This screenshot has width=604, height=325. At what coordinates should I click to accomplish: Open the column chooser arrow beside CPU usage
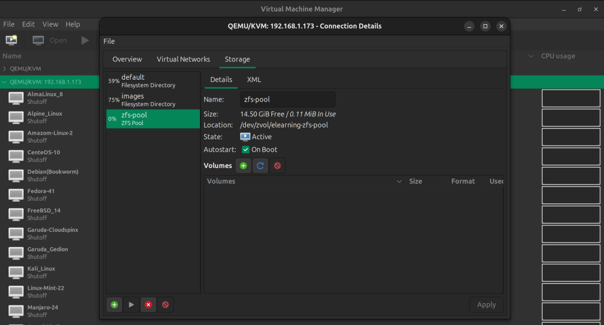[x=531, y=56]
